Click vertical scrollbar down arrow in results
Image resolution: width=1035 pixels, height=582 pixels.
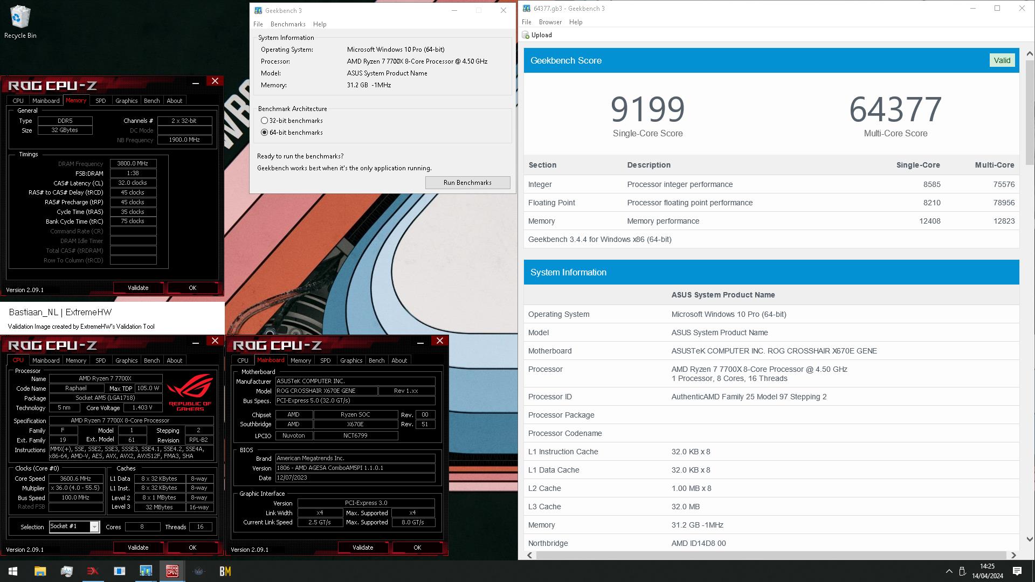click(1030, 539)
